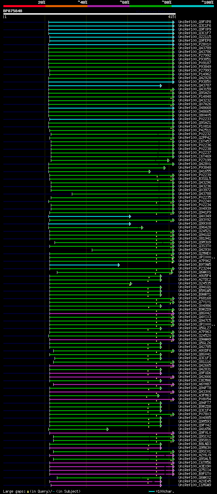Open hit UniRef100_P09187
This screenshot has height=494, width=217.
point(195,63)
